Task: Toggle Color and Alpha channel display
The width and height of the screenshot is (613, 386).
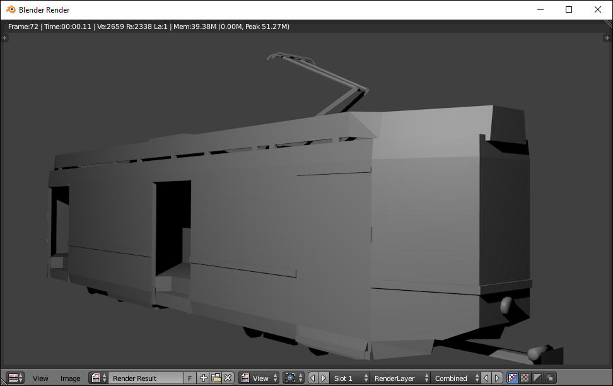Action: click(512, 378)
